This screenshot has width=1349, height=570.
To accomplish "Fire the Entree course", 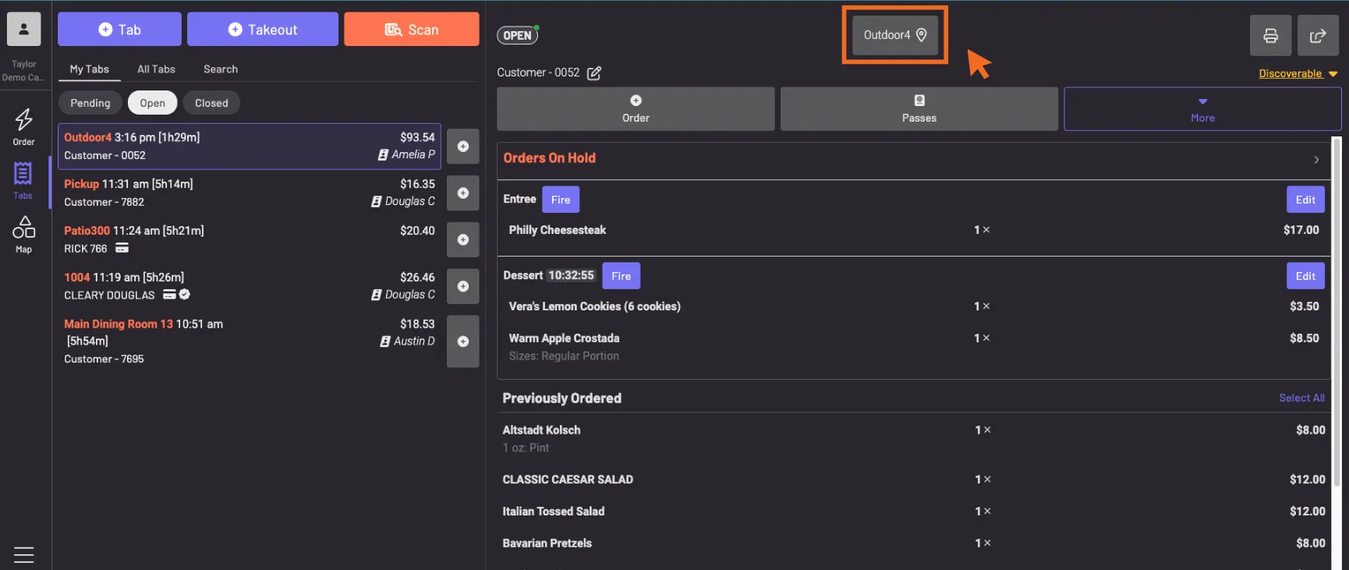I will click(x=560, y=200).
